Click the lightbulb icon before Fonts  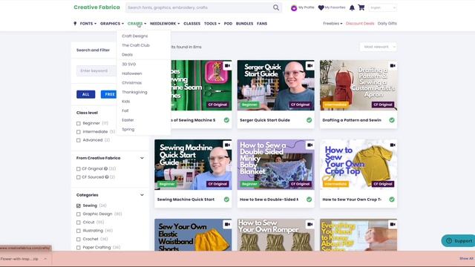pos(75,24)
